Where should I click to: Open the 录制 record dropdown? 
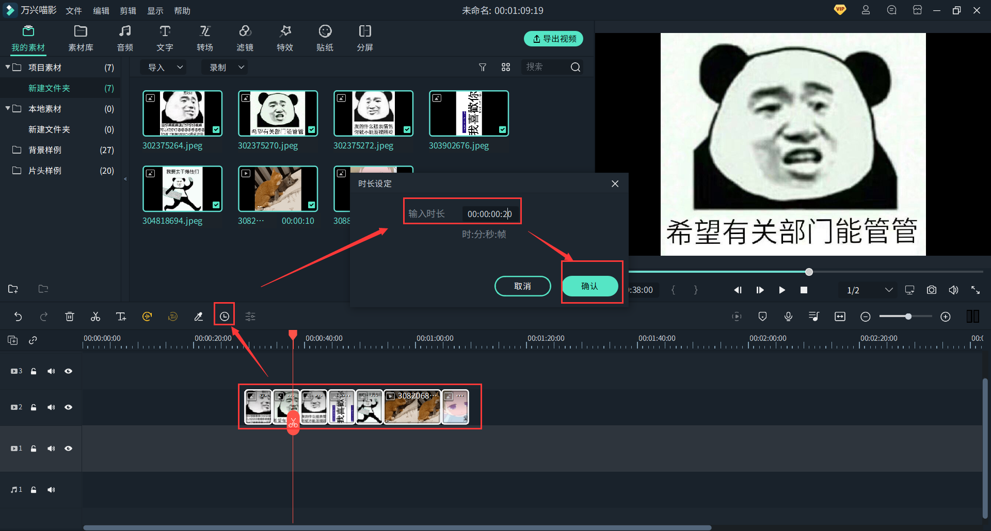click(224, 67)
